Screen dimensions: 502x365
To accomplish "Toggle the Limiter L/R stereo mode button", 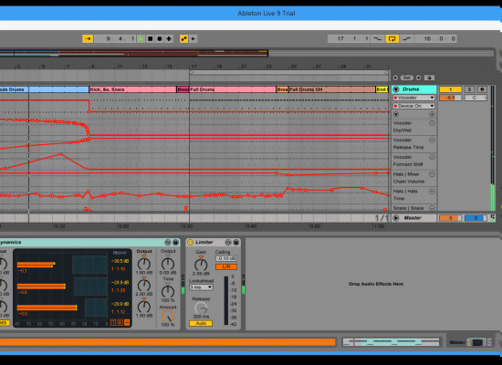I will pos(226,266).
